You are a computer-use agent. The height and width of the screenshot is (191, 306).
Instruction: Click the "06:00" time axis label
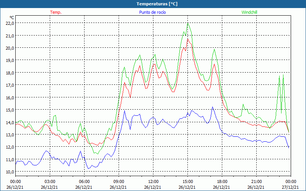click(x=84, y=181)
